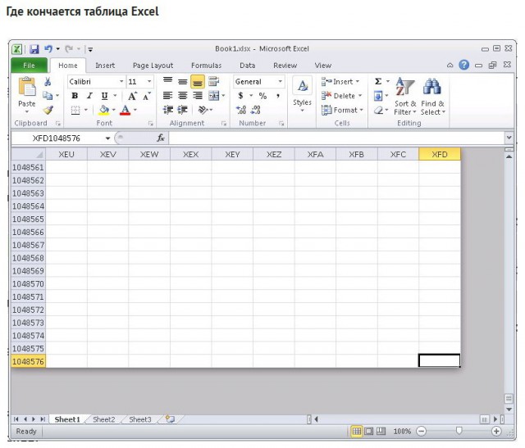Open the File tab
Screen dimensions: 525x448
[29, 66]
